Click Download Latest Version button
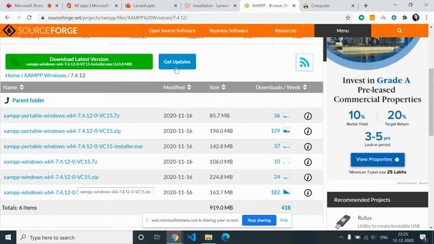 (x=79, y=62)
